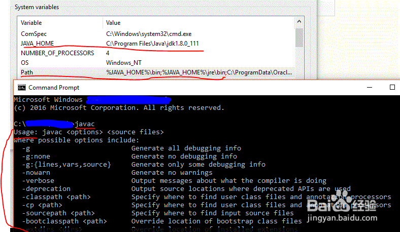Click the 'Generate all debugging info' text
This screenshot has height=232, width=400.
click(186, 148)
